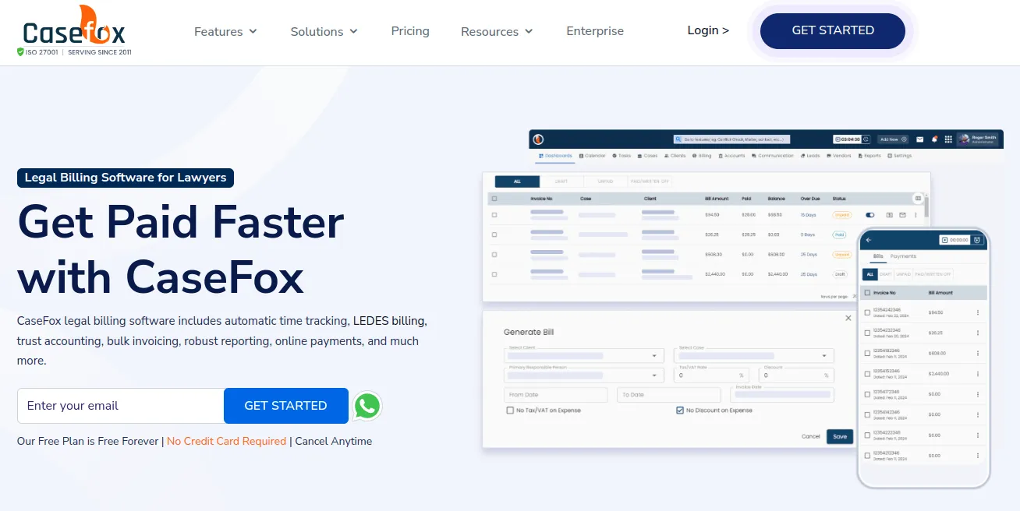Open three-dot menu for mobile invoice 12354232346

point(977,333)
